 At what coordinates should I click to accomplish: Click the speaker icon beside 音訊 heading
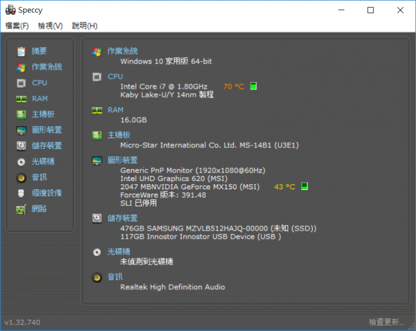point(97,278)
